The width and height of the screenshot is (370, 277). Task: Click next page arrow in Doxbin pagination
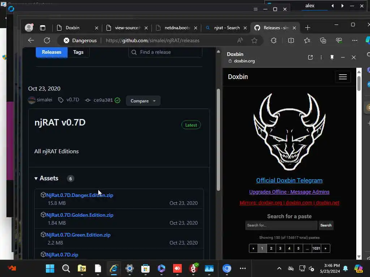(326, 248)
